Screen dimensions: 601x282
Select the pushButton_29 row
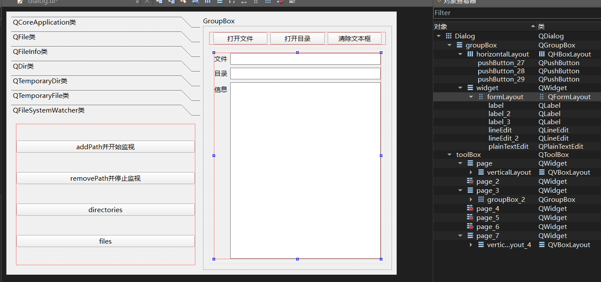[x=517, y=79]
